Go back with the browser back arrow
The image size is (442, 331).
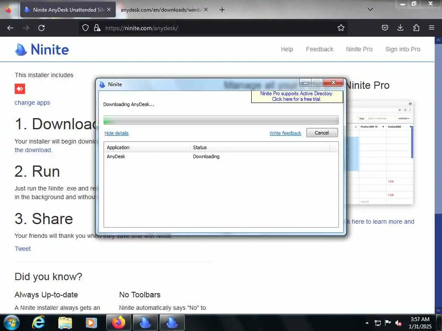point(10,28)
